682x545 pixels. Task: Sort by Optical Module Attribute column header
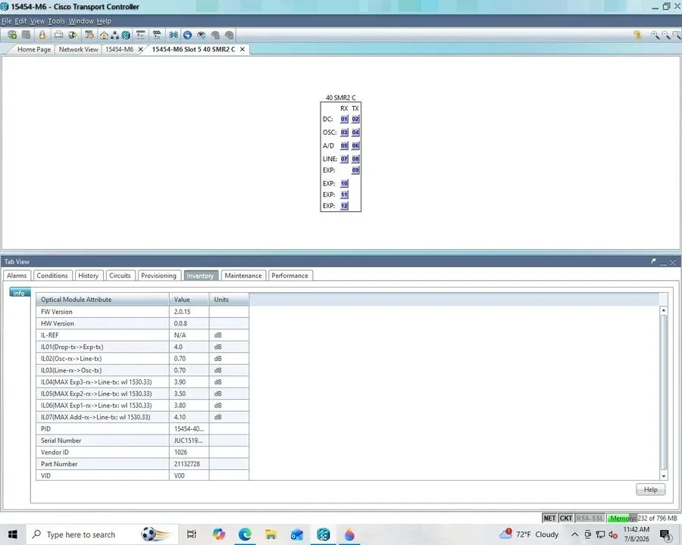point(102,300)
